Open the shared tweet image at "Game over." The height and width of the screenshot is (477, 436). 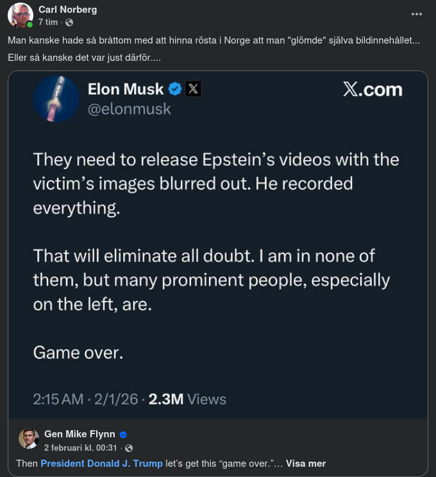pyautogui.click(x=78, y=352)
